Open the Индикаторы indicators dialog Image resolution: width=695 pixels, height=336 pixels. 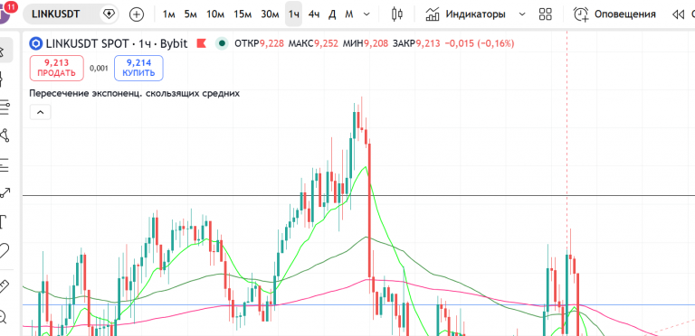(466, 14)
